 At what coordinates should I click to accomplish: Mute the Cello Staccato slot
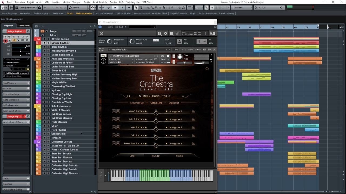coord(118,136)
